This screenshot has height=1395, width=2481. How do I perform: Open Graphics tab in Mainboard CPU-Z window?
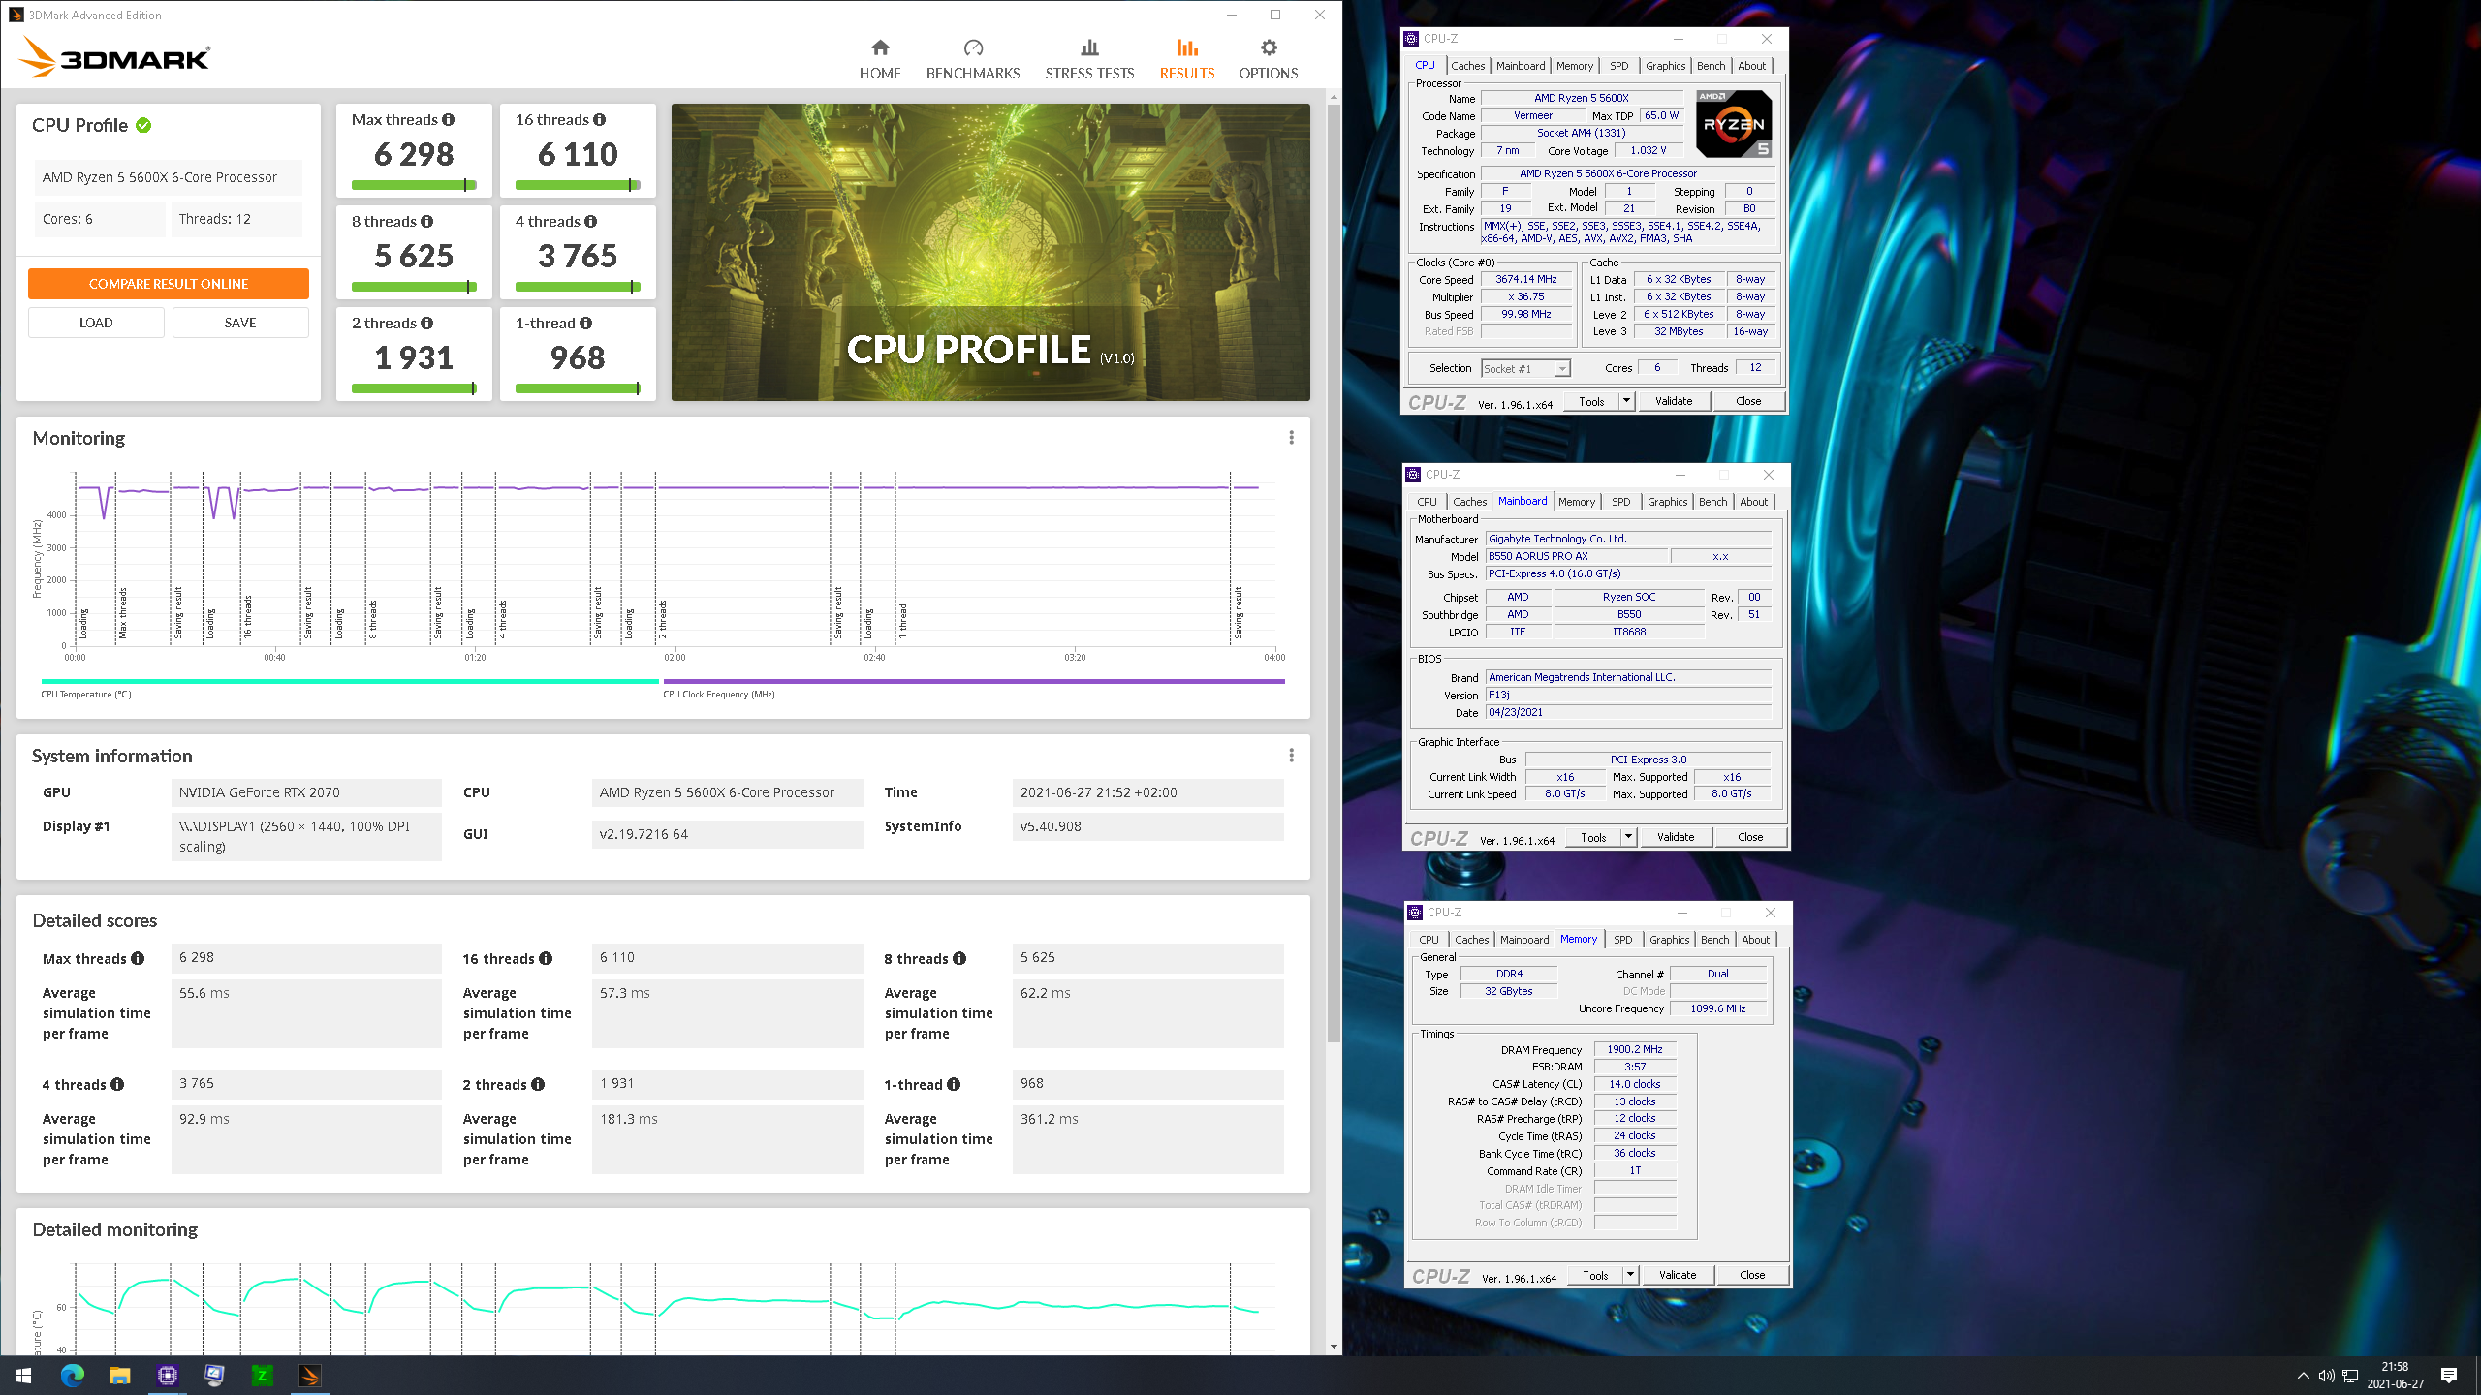click(x=1667, y=502)
